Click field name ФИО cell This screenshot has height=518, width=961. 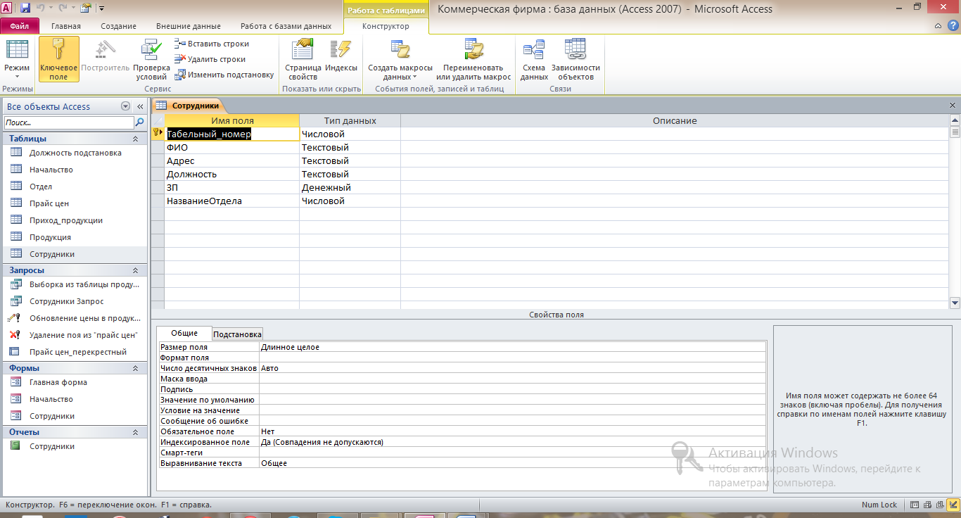(x=231, y=148)
